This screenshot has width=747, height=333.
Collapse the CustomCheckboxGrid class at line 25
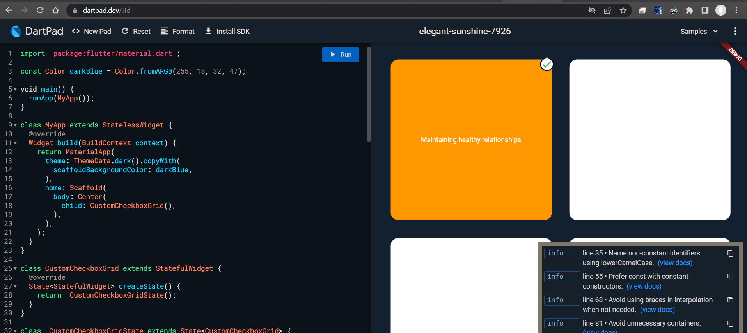pyautogui.click(x=15, y=268)
